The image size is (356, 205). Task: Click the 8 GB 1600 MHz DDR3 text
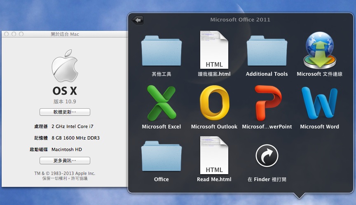pos(75,138)
